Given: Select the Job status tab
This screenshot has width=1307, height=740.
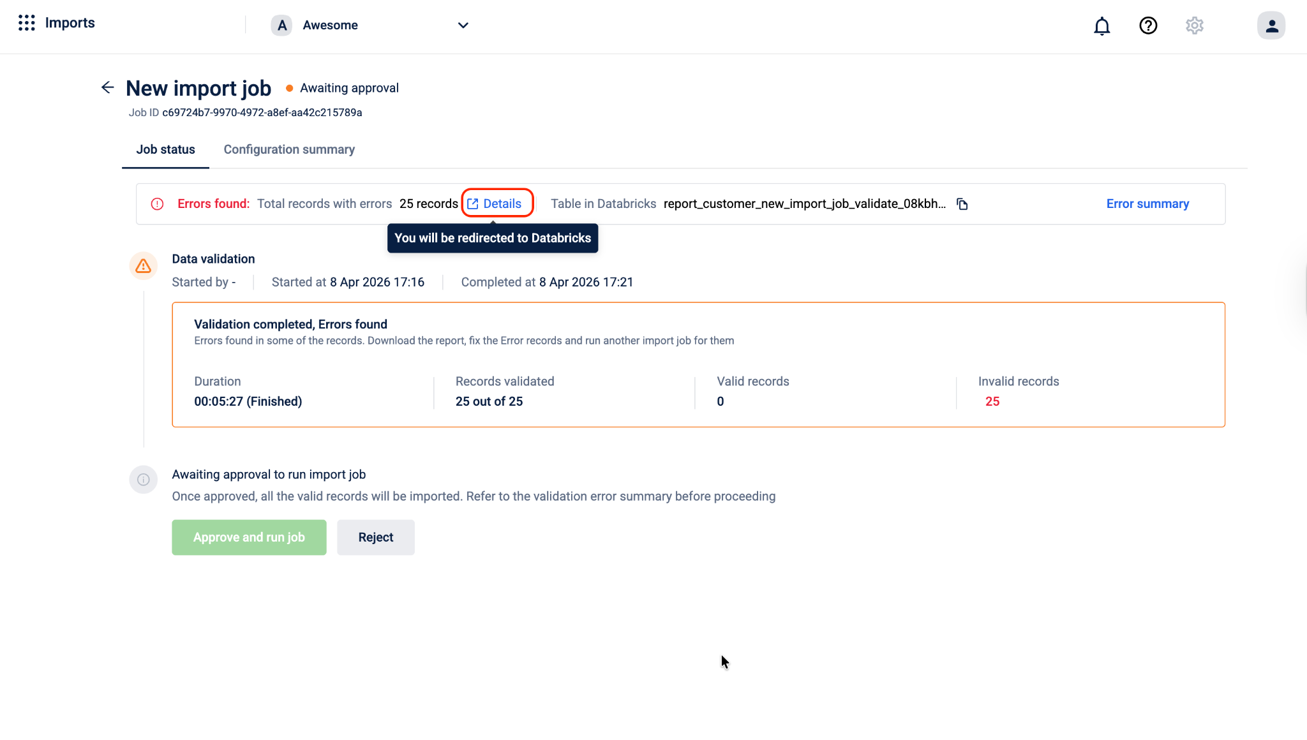Looking at the screenshot, I should (x=165, y=149).
